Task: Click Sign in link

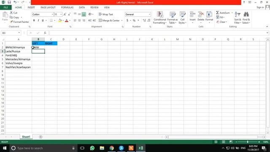Action: [260, 7]
